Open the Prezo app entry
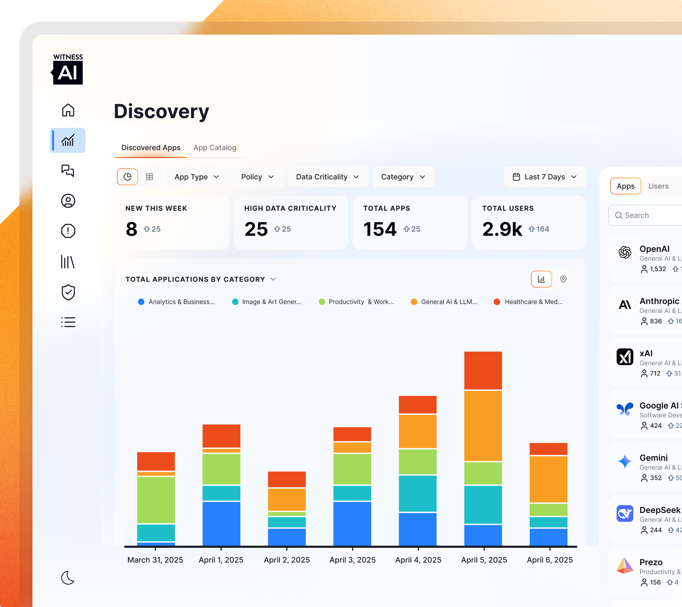682x607 pixels. tap(645, 572)
